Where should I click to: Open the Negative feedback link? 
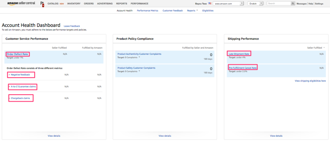[21, 75]
